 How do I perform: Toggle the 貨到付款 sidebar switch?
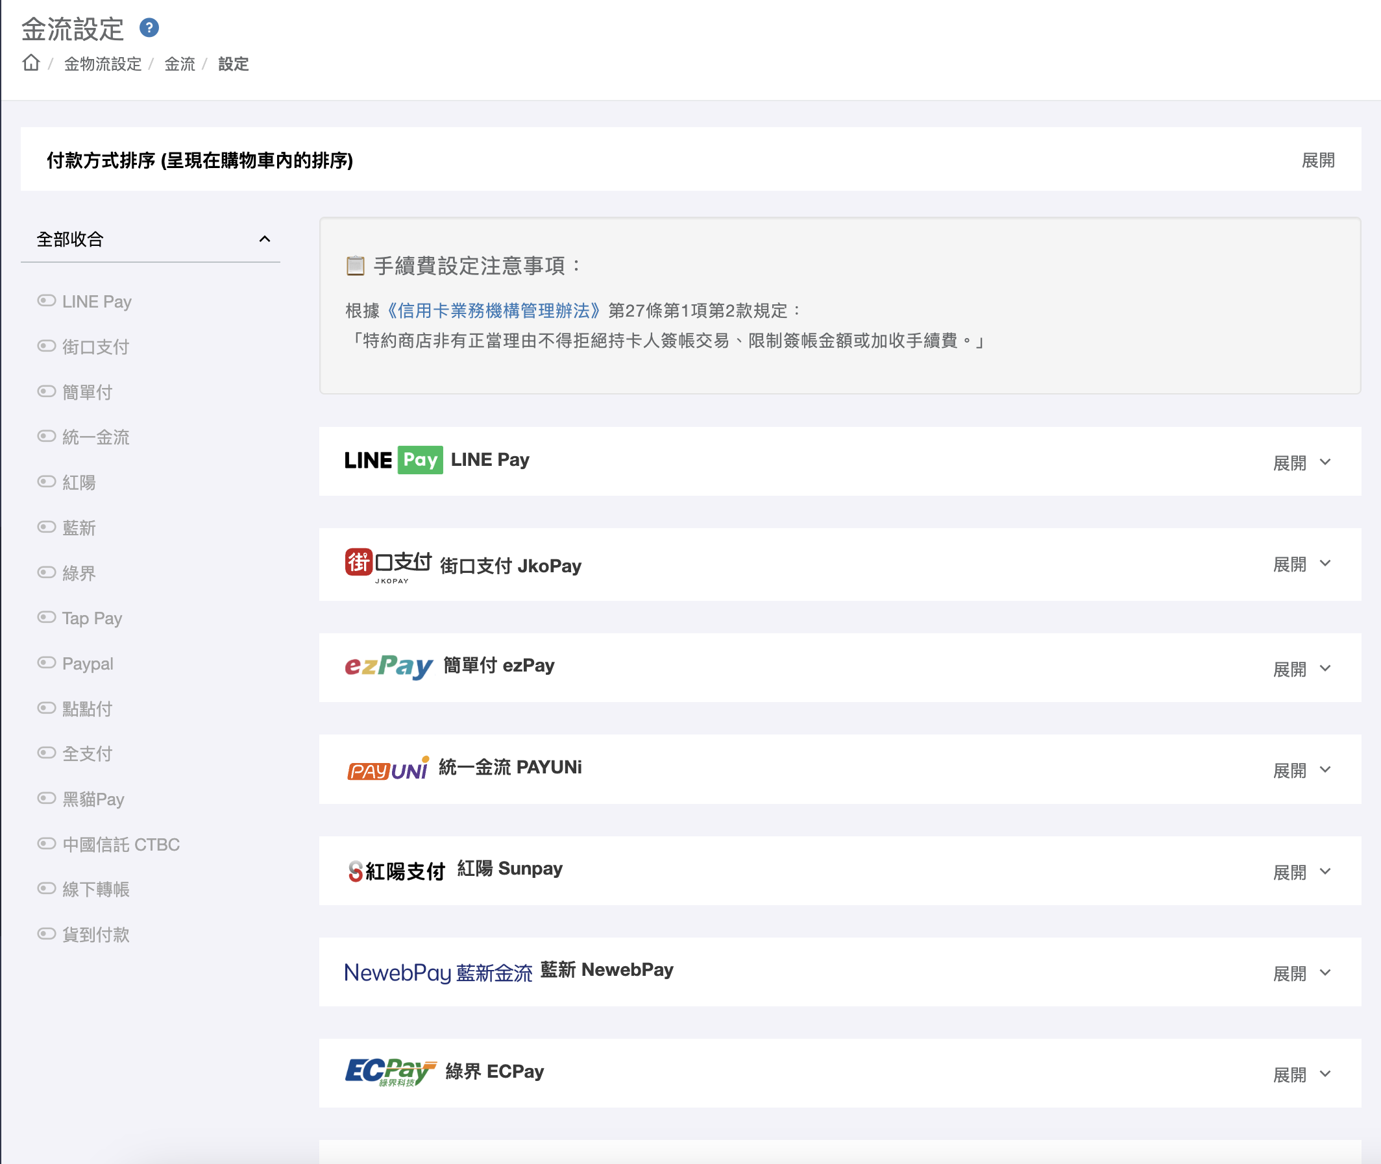pyautogui.click(x=46, y=934)
